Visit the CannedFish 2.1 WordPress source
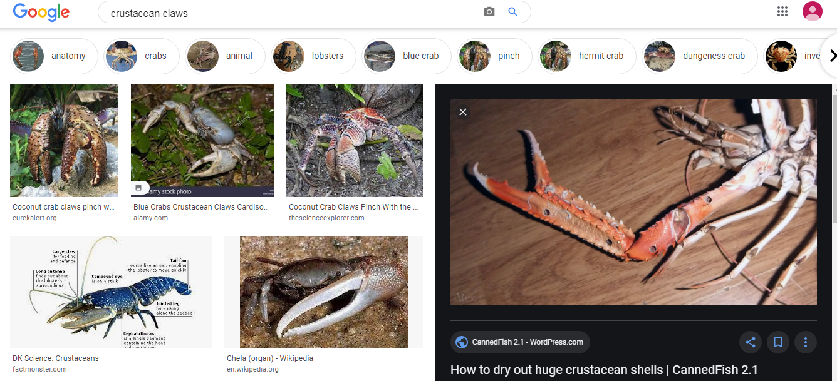837x381 pixels. (x=520, y=342)
